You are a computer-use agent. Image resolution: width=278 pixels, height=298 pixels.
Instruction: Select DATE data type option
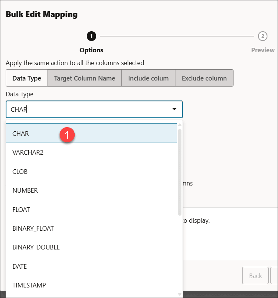point(20,266)
